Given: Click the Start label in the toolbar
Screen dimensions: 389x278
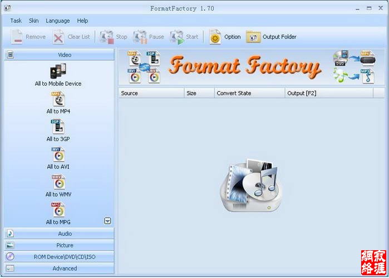Looking at the screenshot, I should [192, 37].
